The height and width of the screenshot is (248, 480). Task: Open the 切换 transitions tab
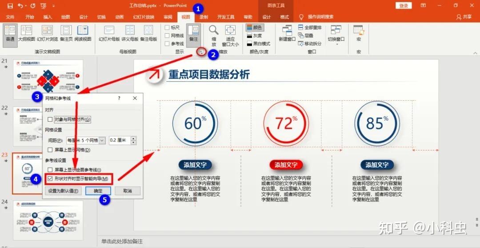coord(101,17)
